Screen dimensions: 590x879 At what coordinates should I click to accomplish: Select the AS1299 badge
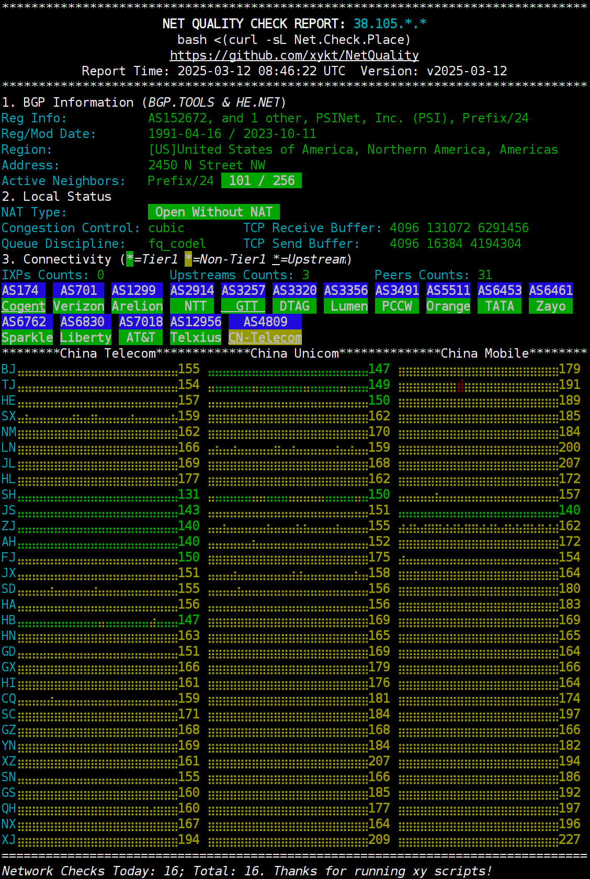coord(134,291)
